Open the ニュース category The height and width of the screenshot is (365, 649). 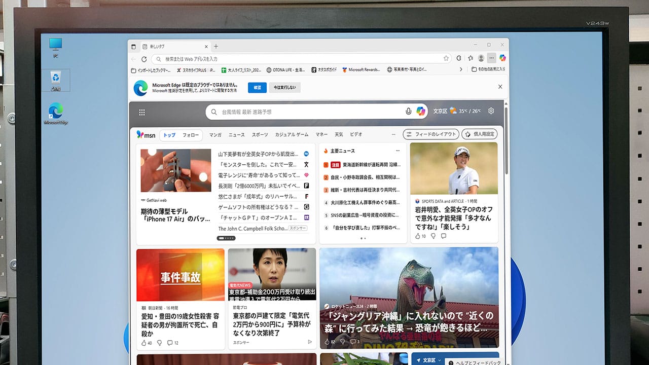(x=236, y=135)
